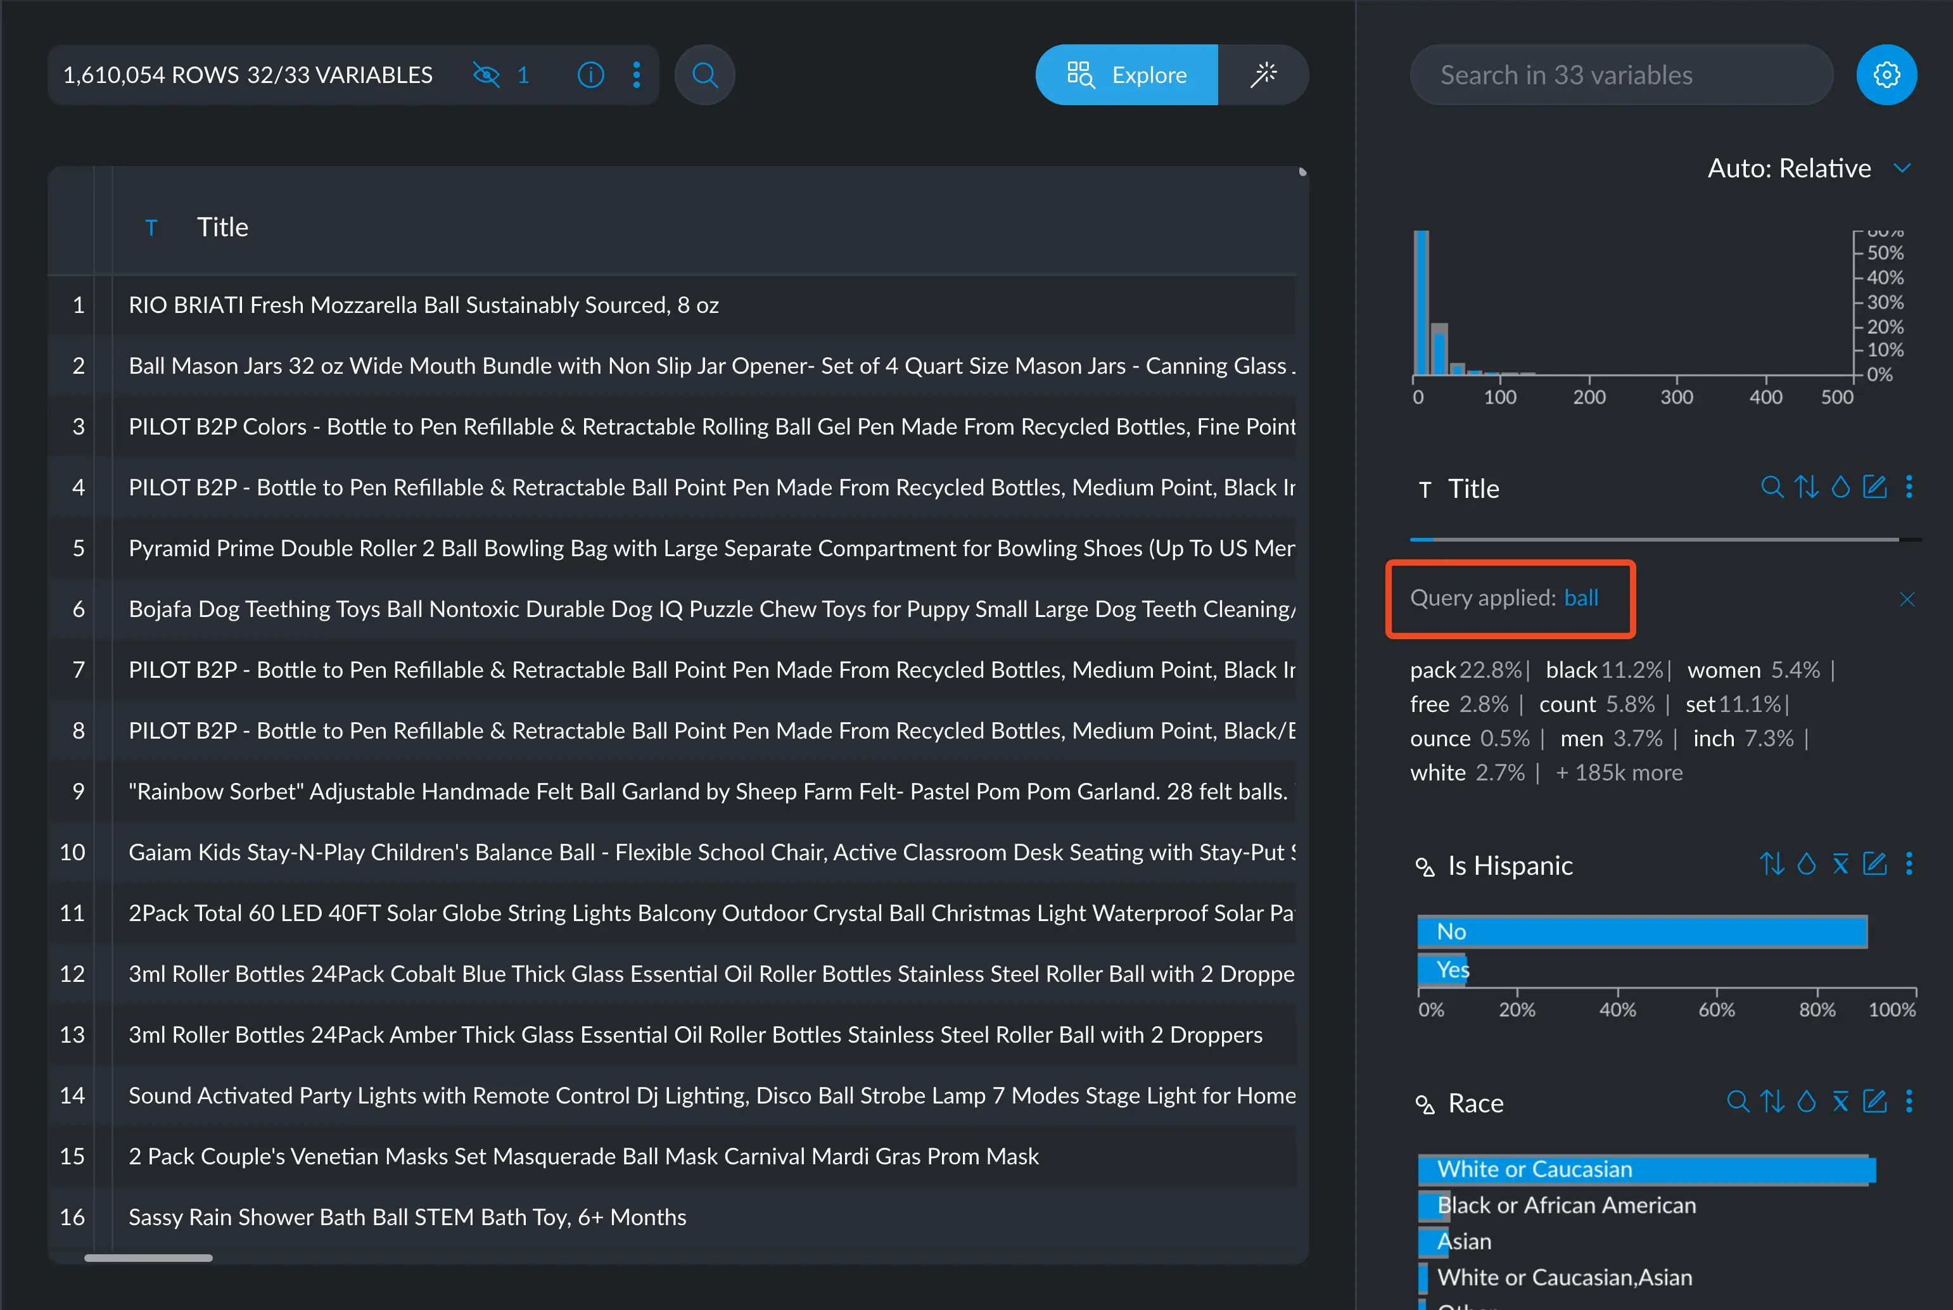
Task: Toggle the exclude filter icon for Race
Action: (1840, 1102)
